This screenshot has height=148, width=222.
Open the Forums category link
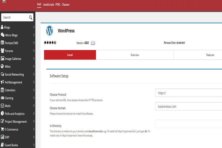(x=9, y=51)
